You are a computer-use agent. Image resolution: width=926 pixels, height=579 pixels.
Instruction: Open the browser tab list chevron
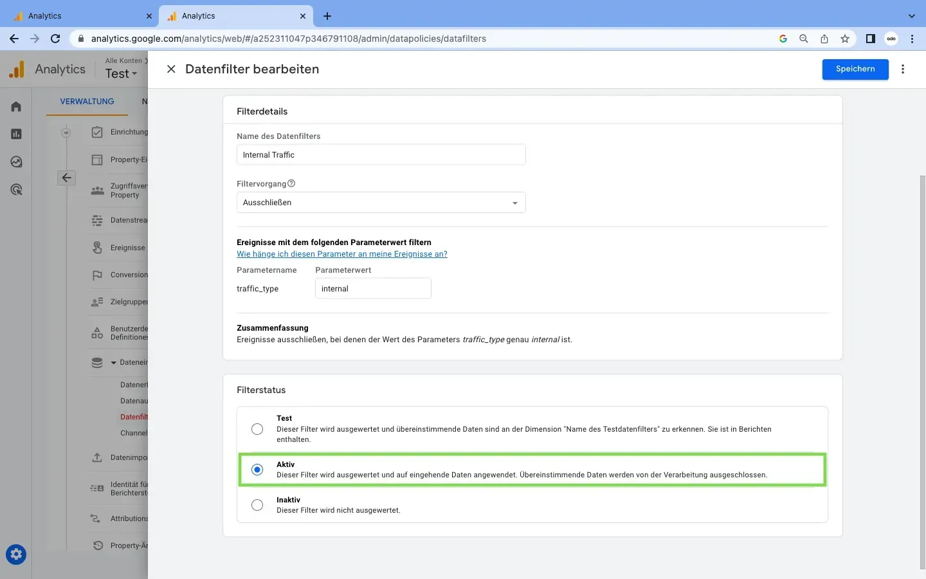click(911, 16)
